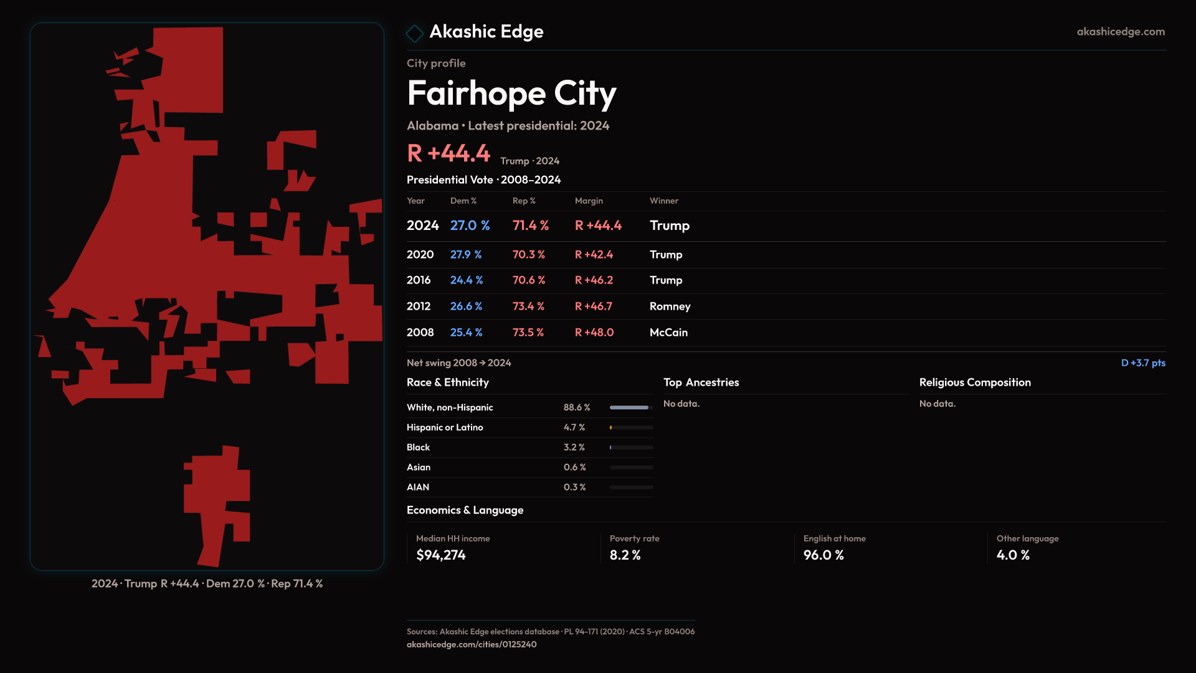
Task: Click the Hispanic or Latino bar
Action: pos(630,427)
